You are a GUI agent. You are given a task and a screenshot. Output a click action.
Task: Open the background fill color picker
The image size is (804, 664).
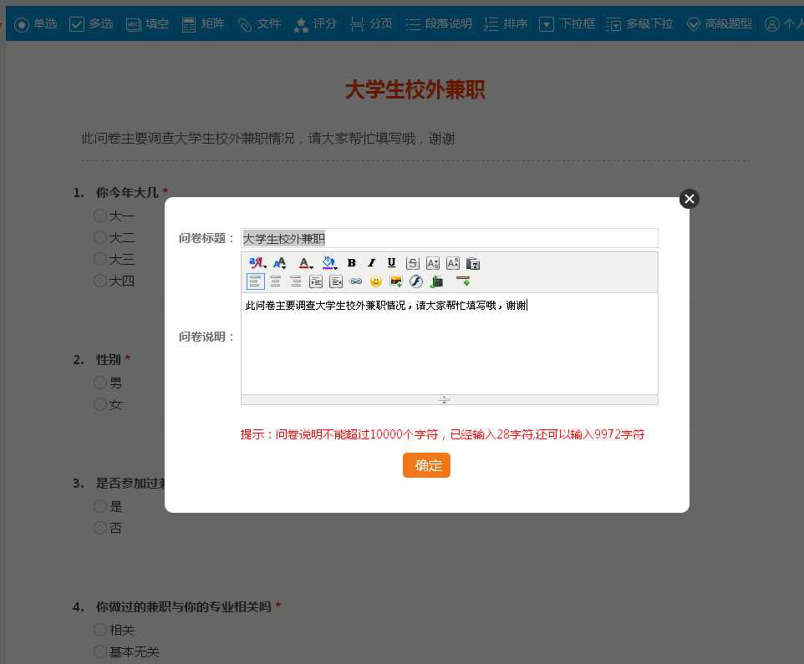[x=329, y=263]
